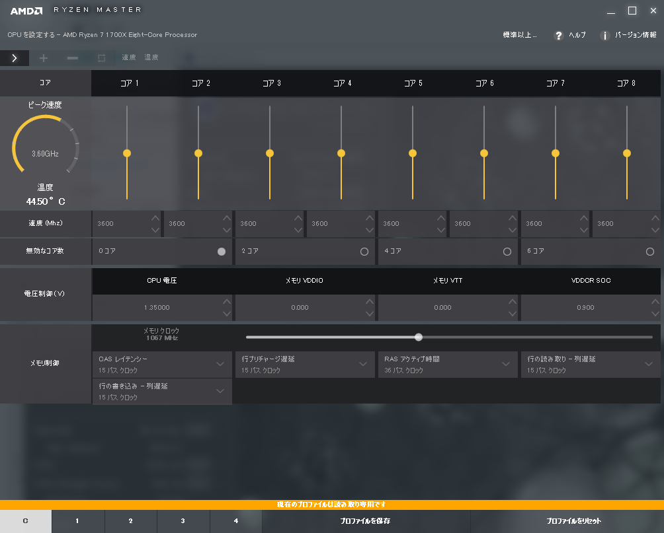Increase コア 1 speed with up arrow

155,218
